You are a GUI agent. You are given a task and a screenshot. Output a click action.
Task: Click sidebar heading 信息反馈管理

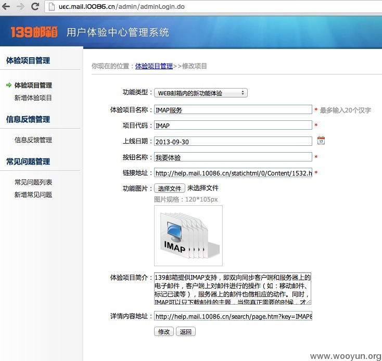(28, 119)
